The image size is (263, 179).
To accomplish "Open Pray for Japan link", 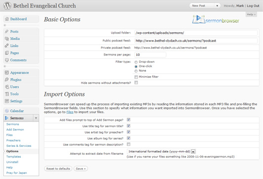I will [16, 173].
